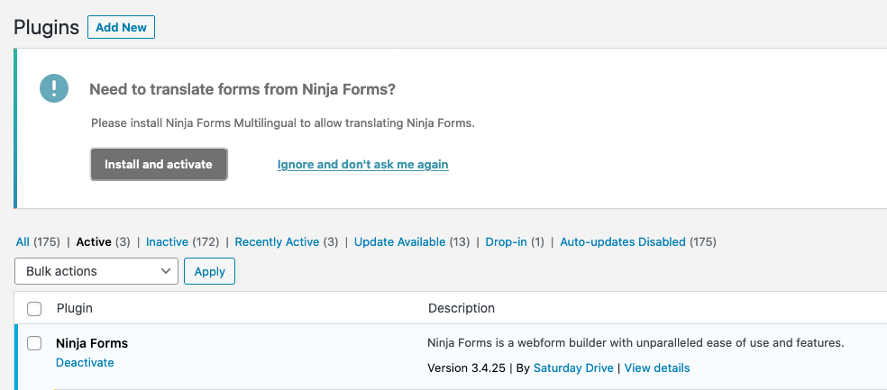Click the Add New plugin button

[x=121, y=27]
